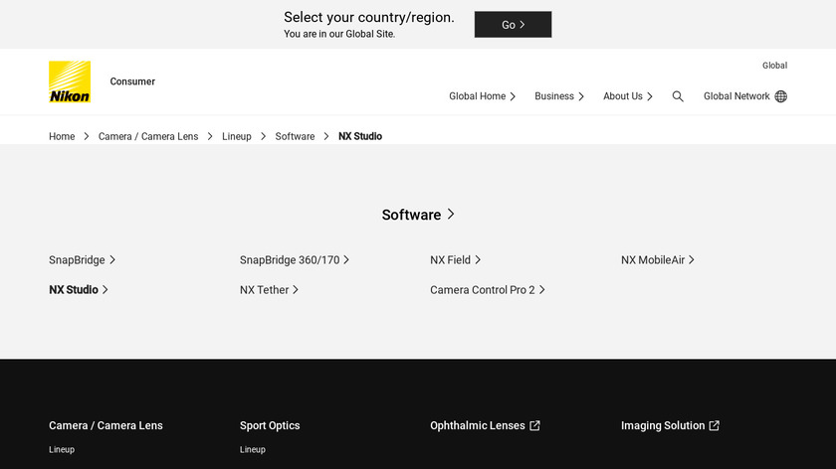Go to Camera / Camera Lens breadcrumb
Screen dimensions: 836x469
point(148,136)
